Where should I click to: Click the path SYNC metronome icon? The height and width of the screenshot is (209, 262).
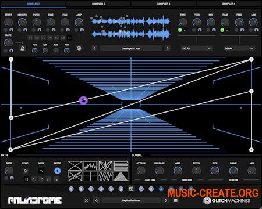(25, 171)
